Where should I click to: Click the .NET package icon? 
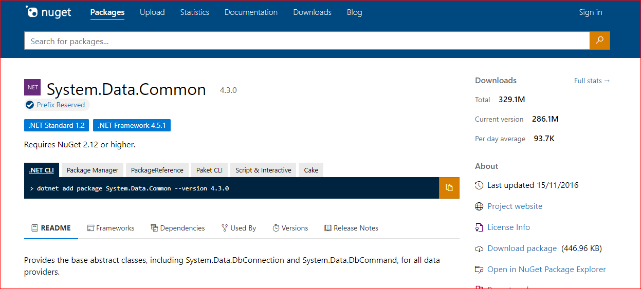pyautogui.click(x=32, y=87)
